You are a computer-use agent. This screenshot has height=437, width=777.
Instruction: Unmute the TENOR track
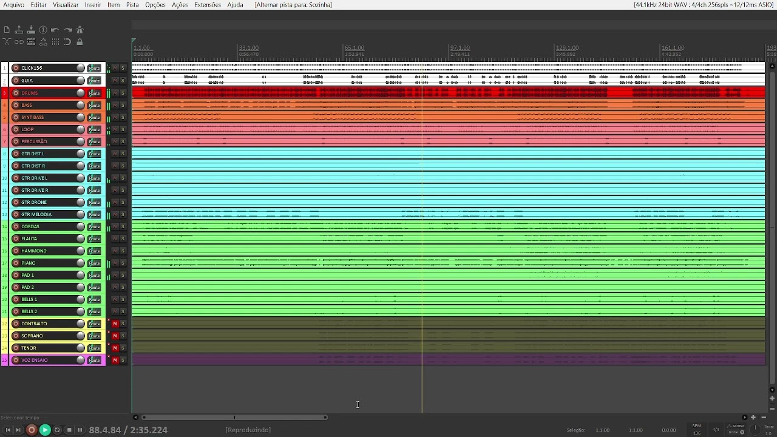point(115,348)
